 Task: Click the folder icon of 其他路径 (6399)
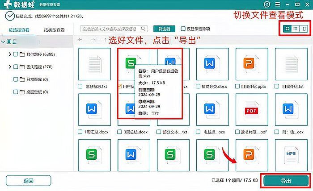(22, 54)
